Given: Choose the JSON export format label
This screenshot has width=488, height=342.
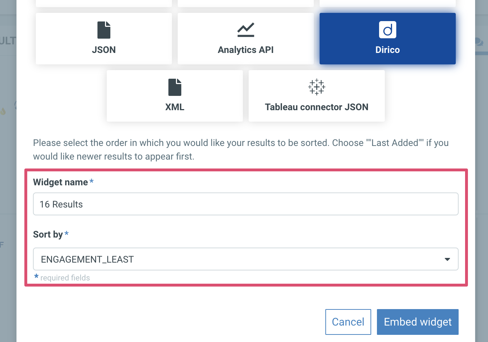Looking at the screenshot, I should 104,50.
